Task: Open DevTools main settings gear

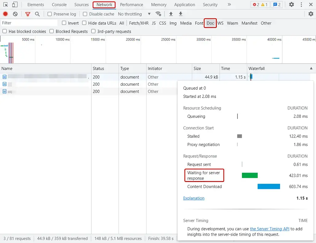Action: [x=291, y=4]
